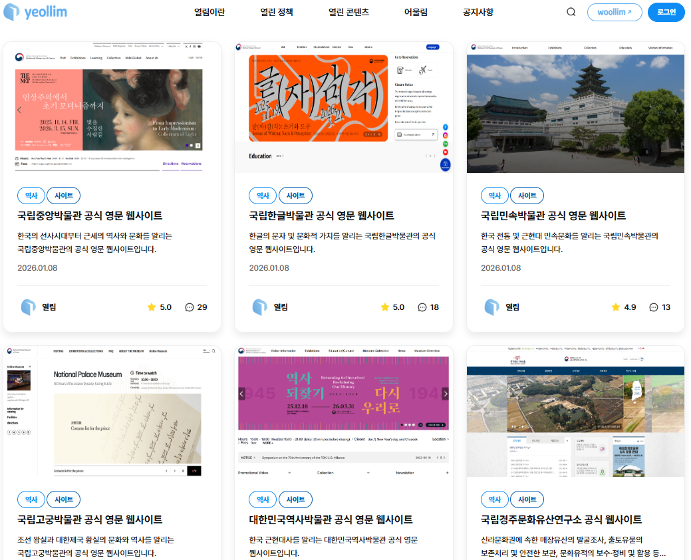Screen dimensions: 691x560
Task: Click star rating icon on 국립중앙박물관 card
Action: pyautogui.click(x=151, y=307)
